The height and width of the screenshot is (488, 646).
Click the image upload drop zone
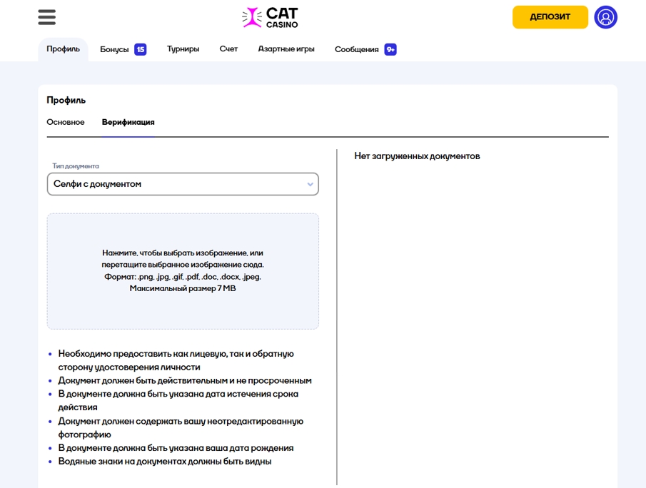tap(183, 271)
